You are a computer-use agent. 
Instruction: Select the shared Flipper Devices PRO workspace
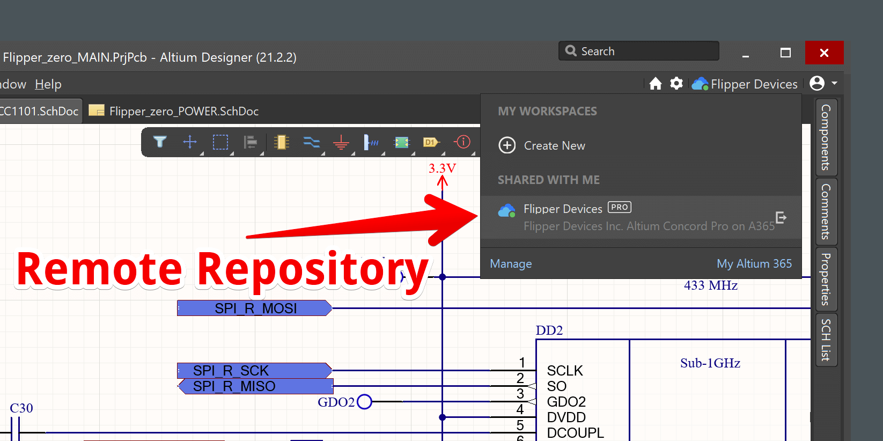click(641, 217)
